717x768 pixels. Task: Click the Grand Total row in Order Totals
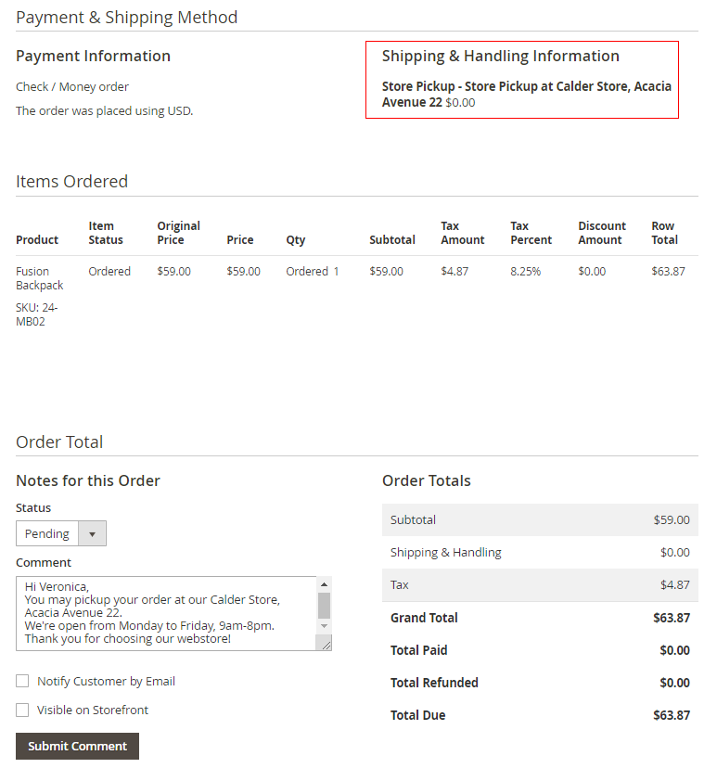coord(540,618)
